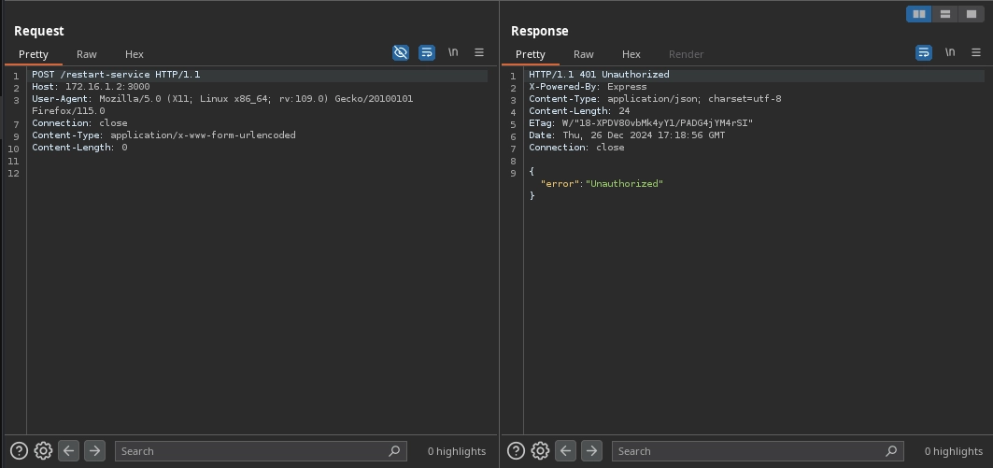Image resolution: width=993 pixels, height=468 pixels.
Task: Go to previous match in Request search
Action: point(69,451)
